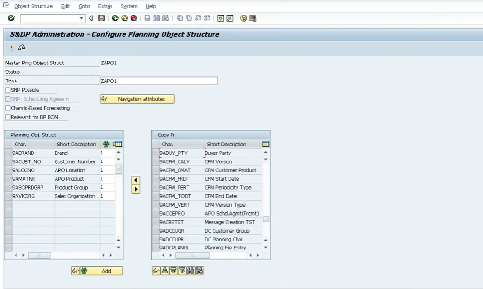Open the command field dropdown arrow
The width and height of the screenshot is (483, 289).
(81, 18)
